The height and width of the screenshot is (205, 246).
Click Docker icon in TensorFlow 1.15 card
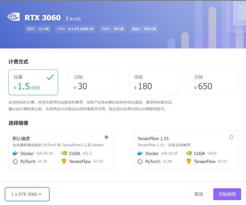tap(140, 153)
